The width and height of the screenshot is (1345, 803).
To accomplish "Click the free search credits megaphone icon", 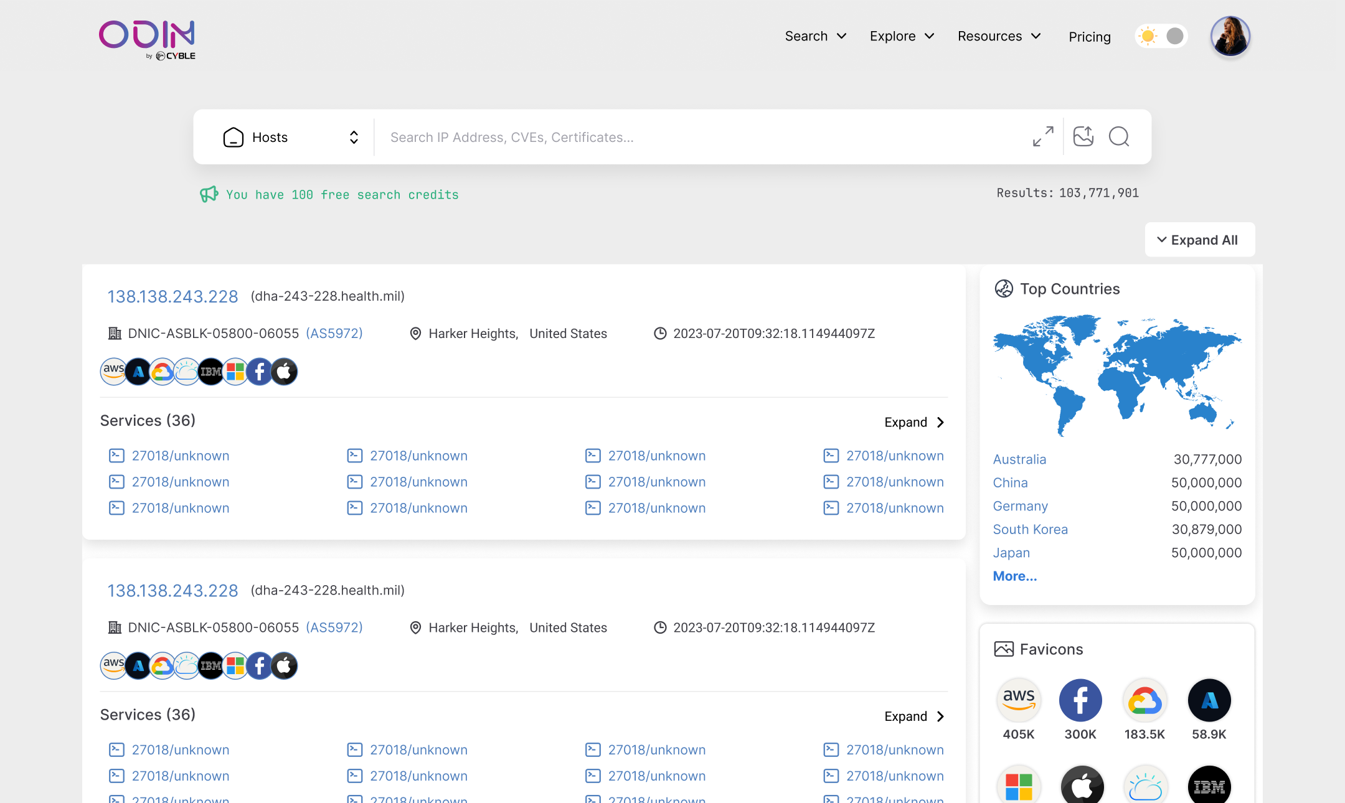I will pyautogui.click(x=209, y=194).
